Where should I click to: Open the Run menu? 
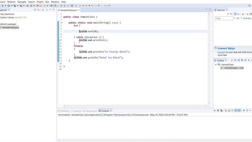[x=47, y=2]
